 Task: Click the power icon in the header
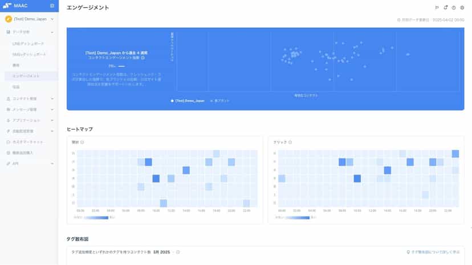coord(454,7)
